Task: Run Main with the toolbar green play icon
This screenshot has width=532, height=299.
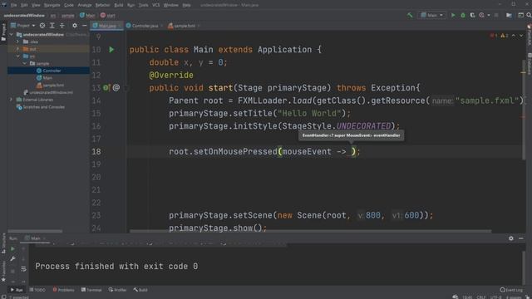Action: point(453,15)
